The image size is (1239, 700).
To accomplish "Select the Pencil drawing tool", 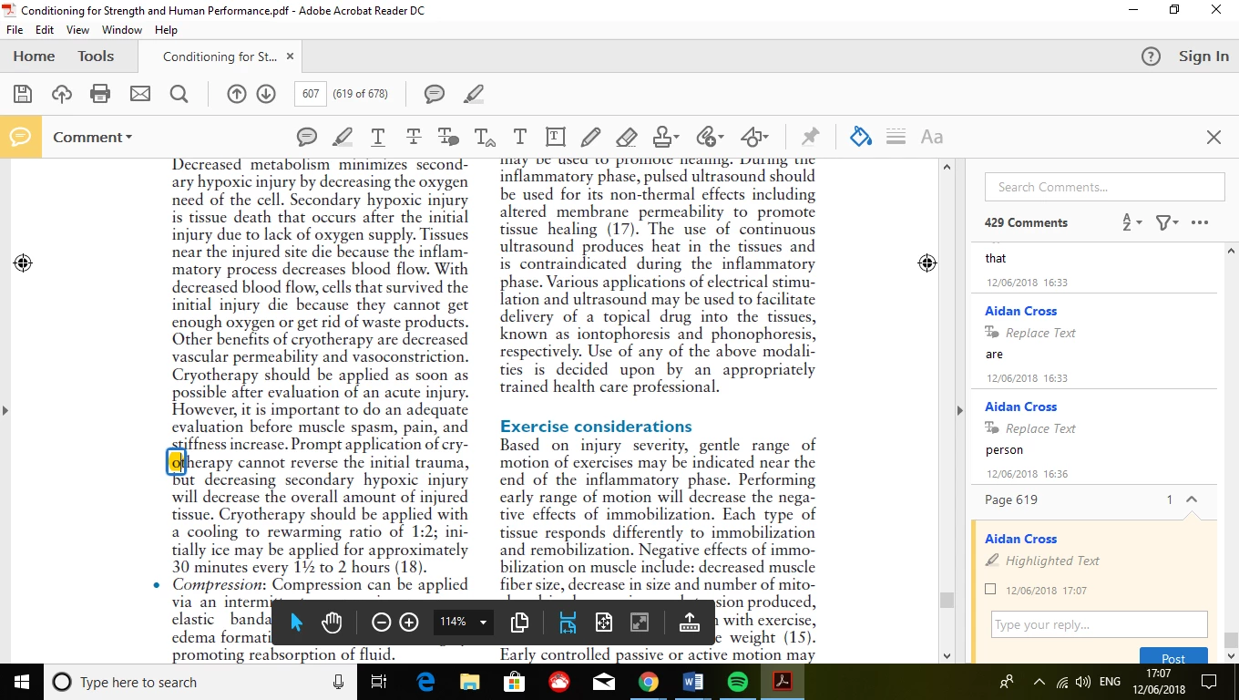I will click(590, 137).
